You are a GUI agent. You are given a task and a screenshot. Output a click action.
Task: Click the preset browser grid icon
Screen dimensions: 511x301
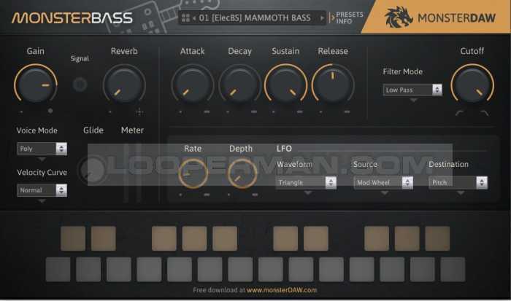[185, 17]
